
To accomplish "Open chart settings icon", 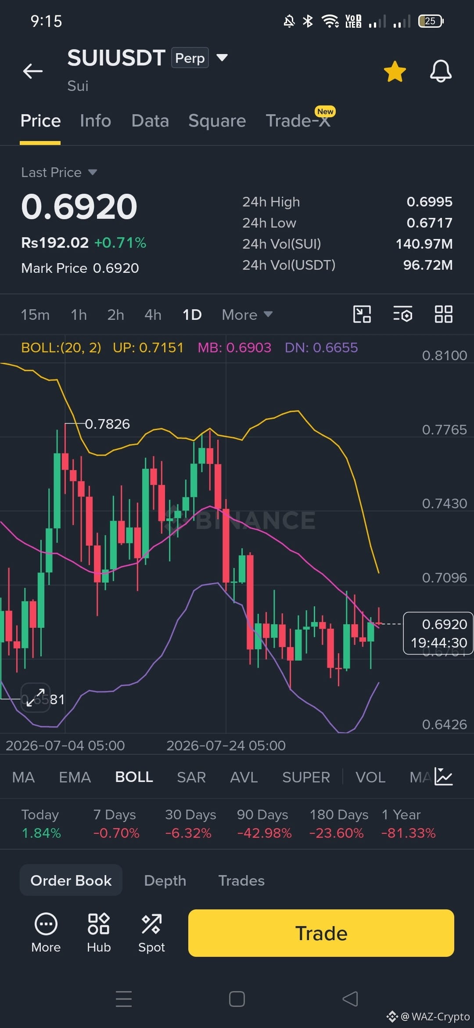I will 403,314.
